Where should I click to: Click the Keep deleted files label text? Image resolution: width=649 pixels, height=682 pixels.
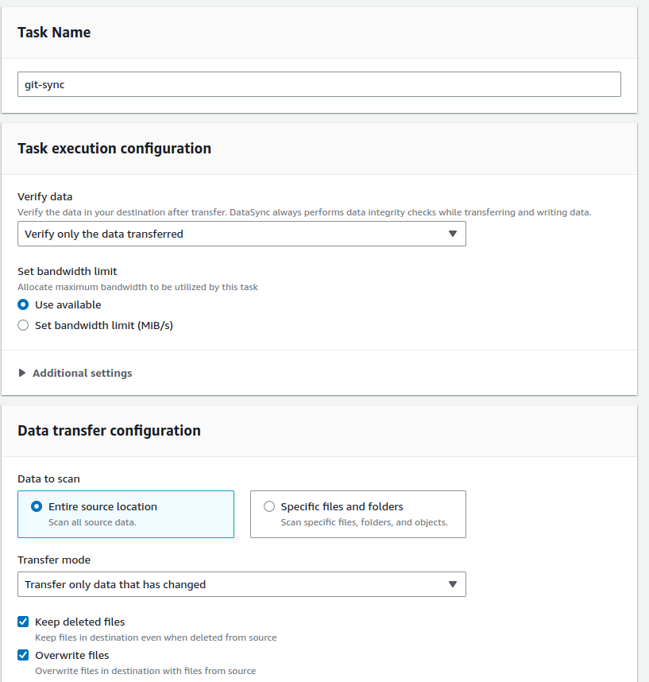[x=79, y=622]
